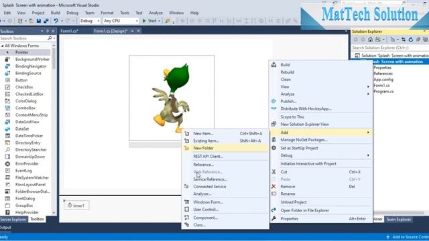This screenshot has height=241, width=429.
Task: Click the Build icon in context menu
Action: (x=273, y=65)
